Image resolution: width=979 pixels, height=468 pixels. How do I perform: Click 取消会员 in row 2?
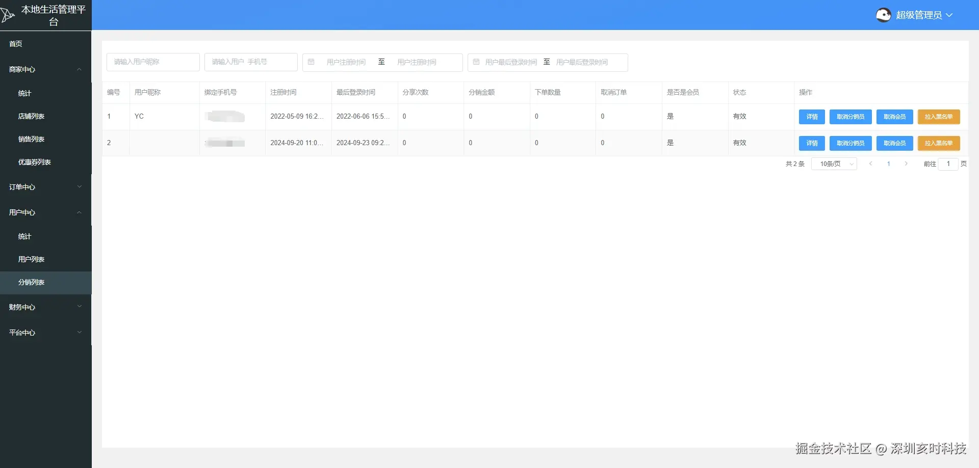click(x=895, y=143)
